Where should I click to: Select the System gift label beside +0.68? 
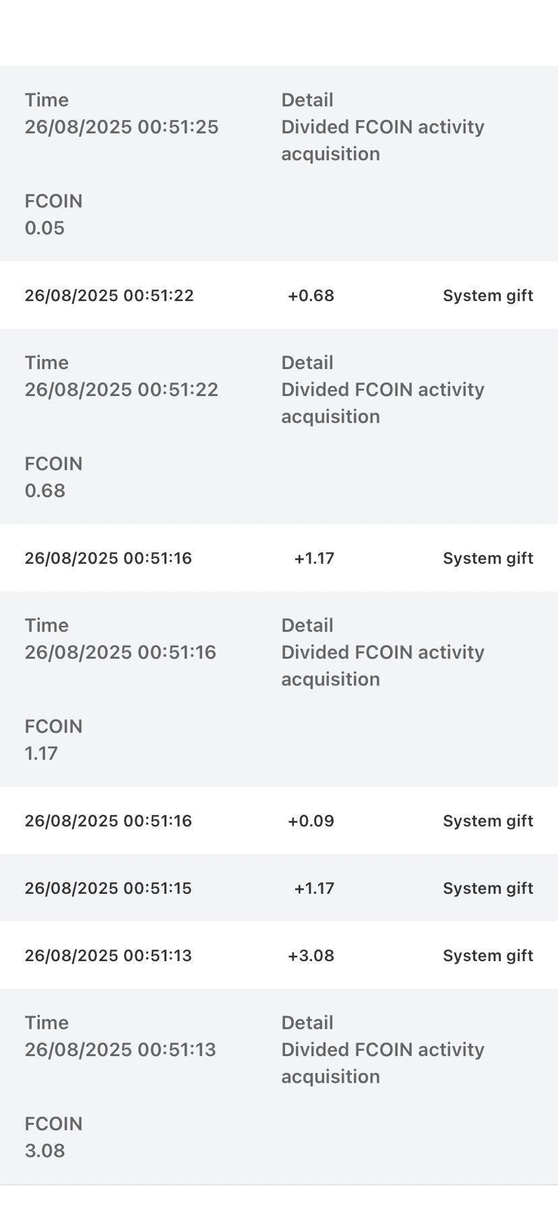click(488, 296)
